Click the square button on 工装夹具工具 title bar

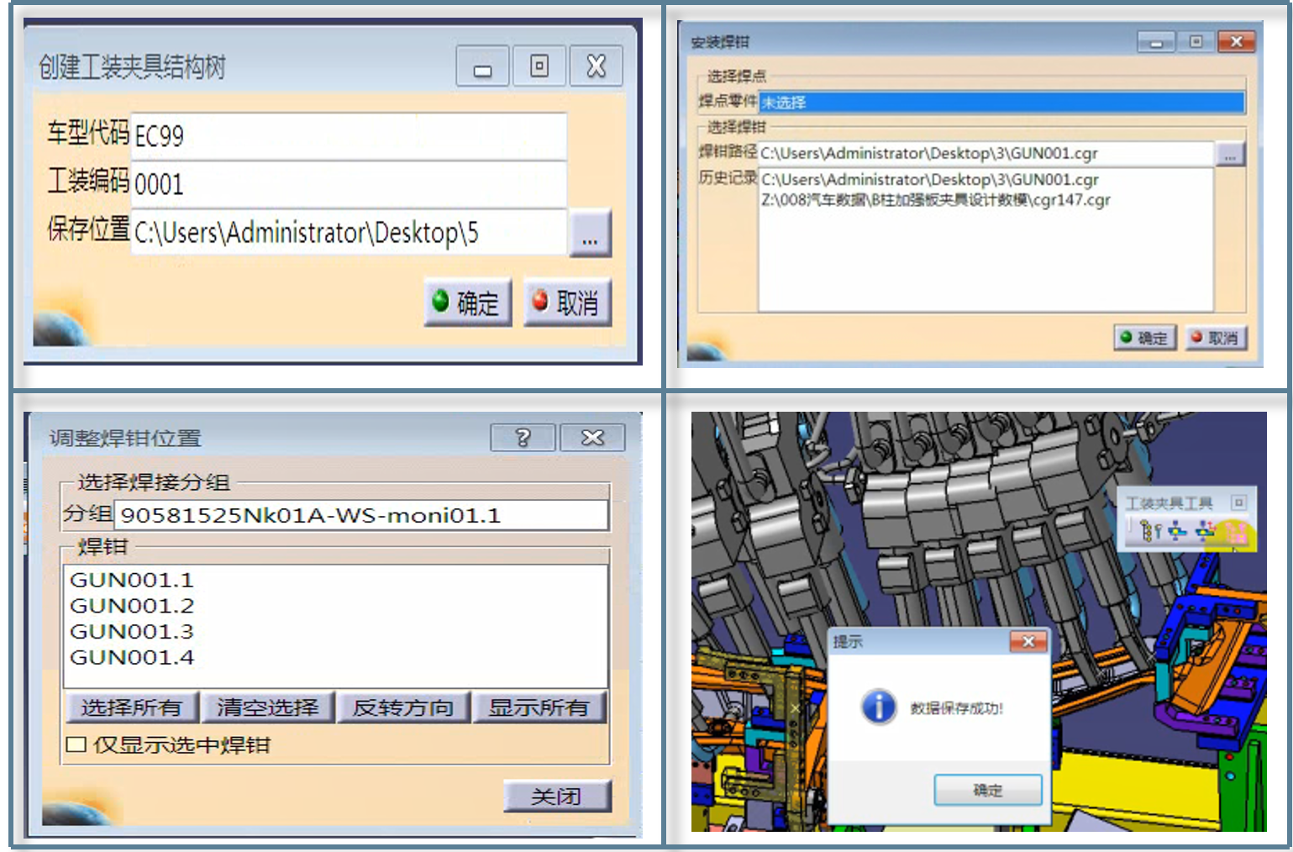pos(1238,502)
